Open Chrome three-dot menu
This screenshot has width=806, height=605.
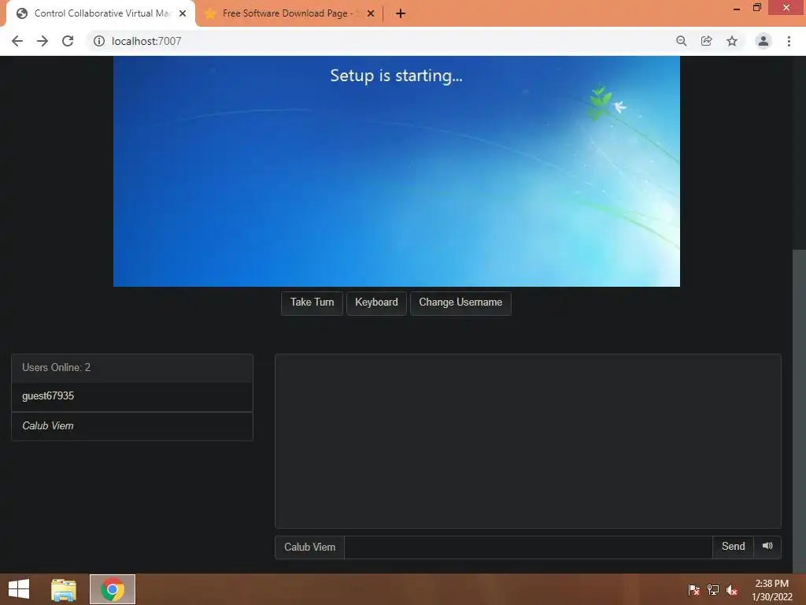(789, 41)
